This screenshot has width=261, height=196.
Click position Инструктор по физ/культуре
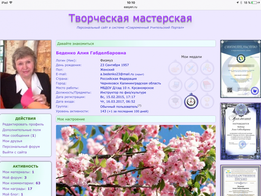point(123,92)
